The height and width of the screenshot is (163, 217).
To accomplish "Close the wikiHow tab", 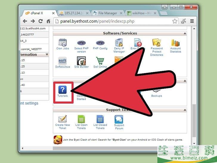I will click(x=155, y=13).
